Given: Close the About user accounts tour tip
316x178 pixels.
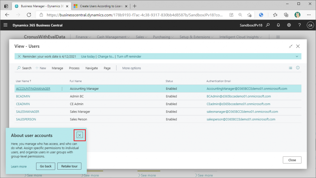Looking at the screenshot, I should point(80,135).
